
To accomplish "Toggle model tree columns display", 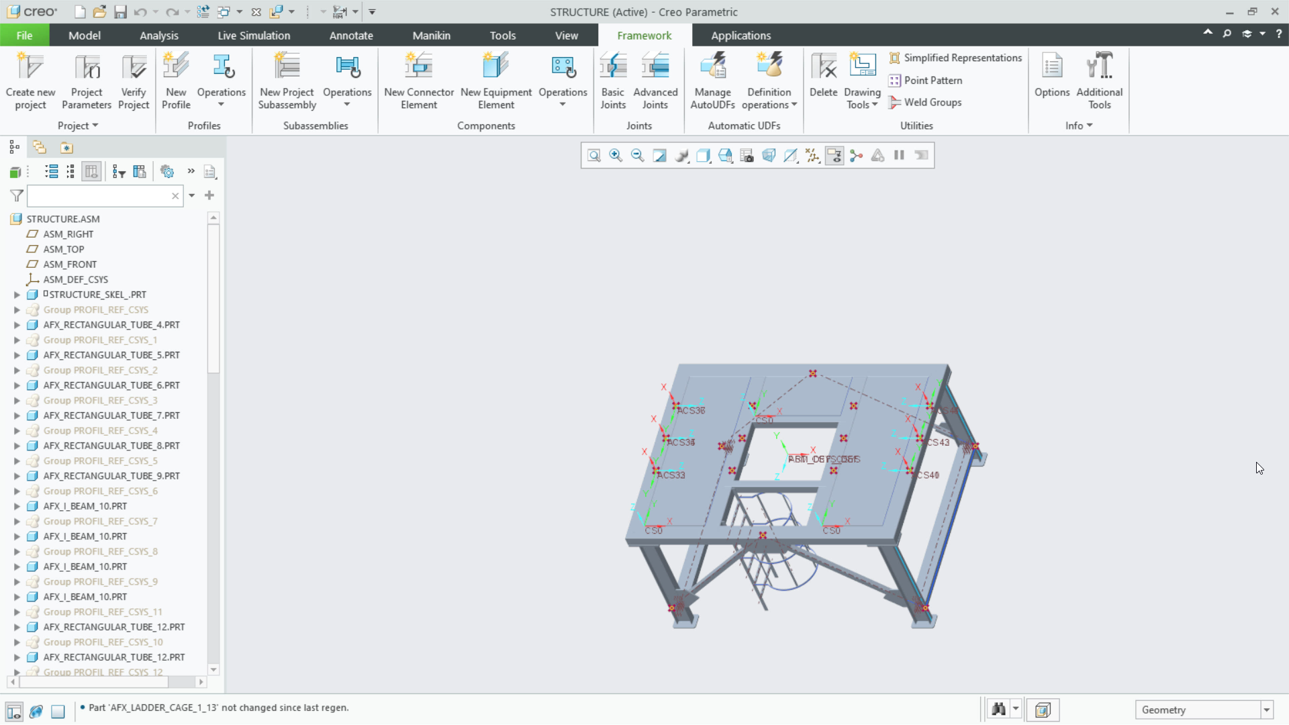I will tap(91, 172).
